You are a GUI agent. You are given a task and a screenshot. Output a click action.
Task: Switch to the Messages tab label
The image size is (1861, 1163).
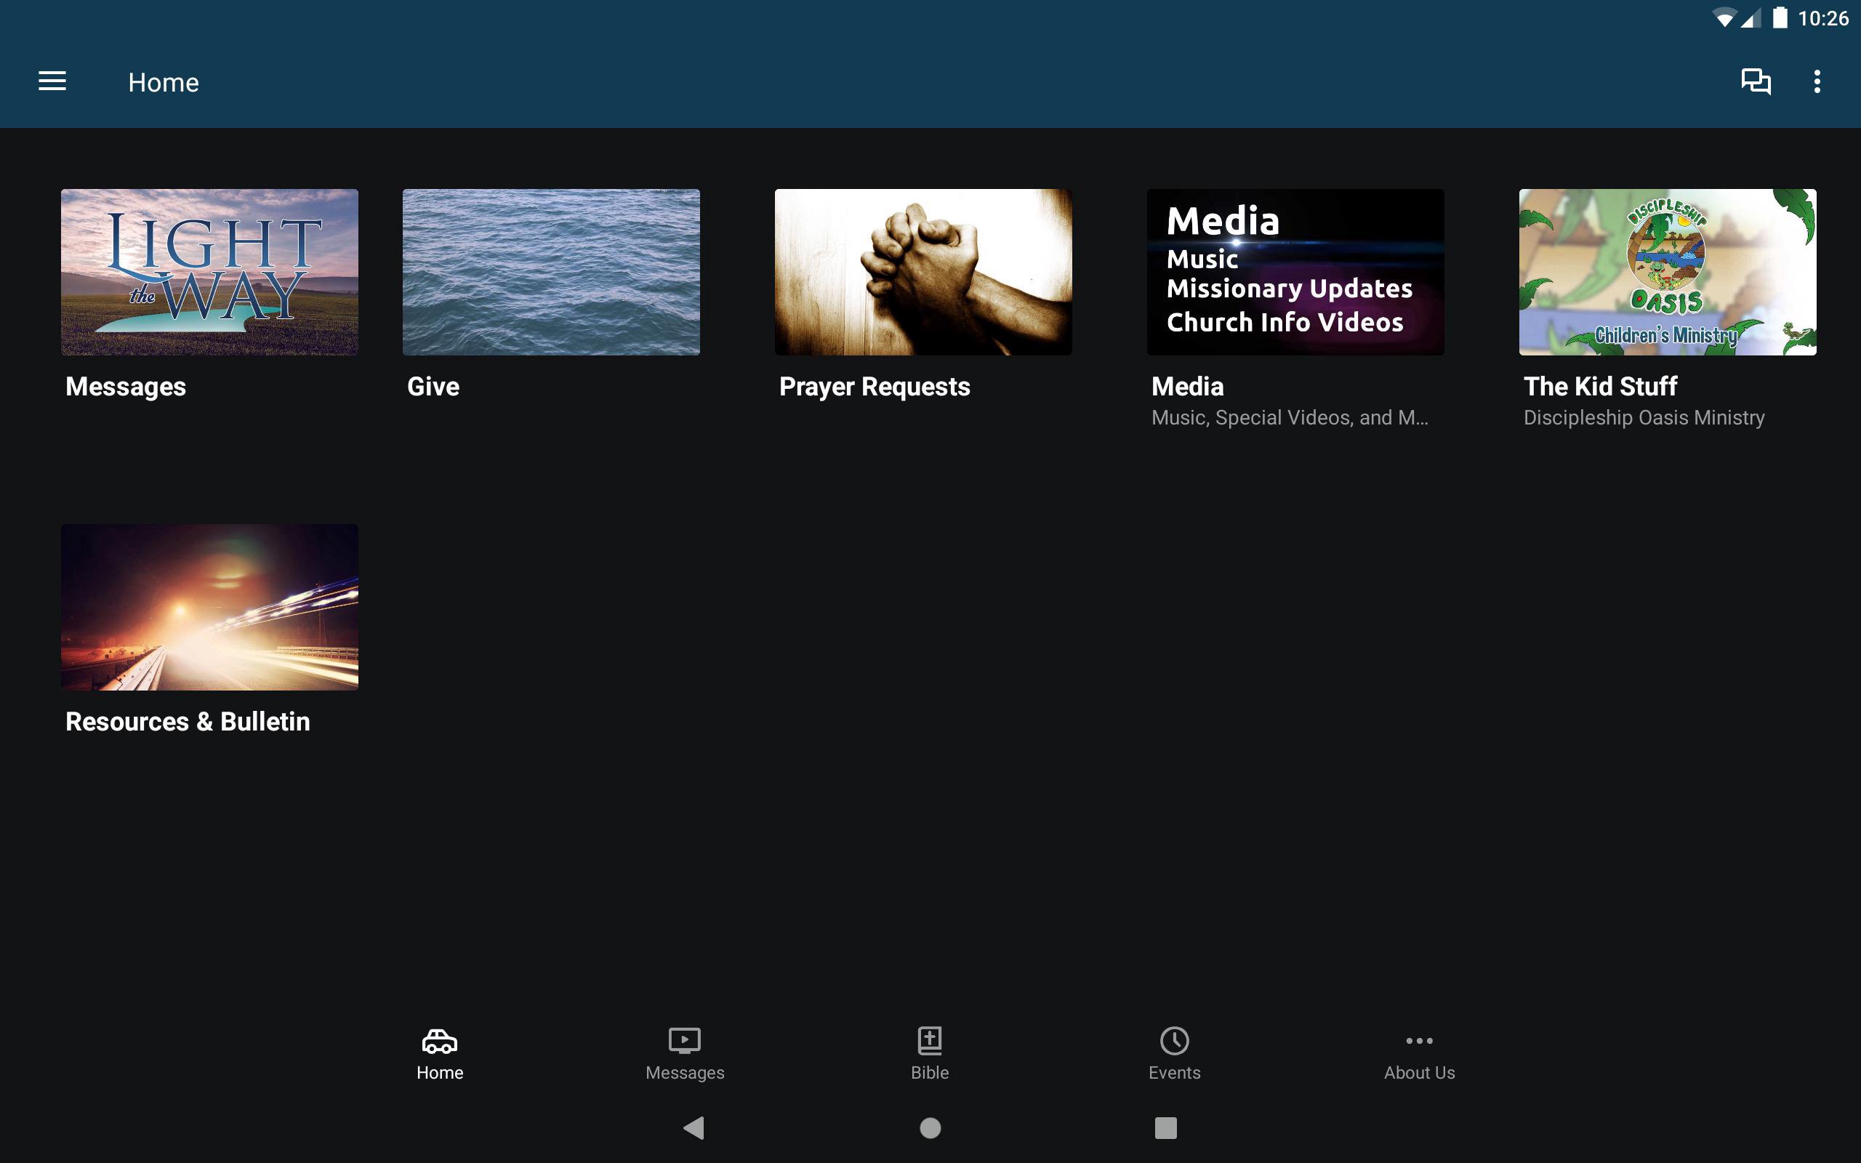click(684, 1072)
